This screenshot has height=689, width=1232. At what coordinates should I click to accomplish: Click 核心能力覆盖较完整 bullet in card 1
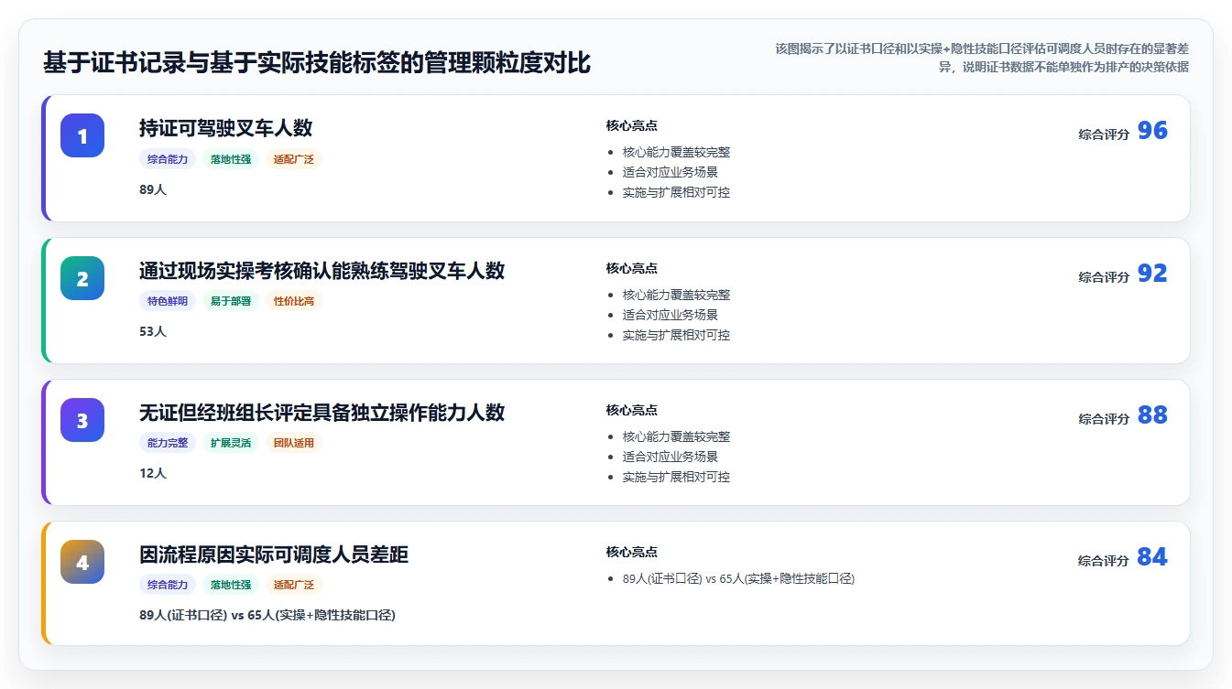(x=676, y=152)
